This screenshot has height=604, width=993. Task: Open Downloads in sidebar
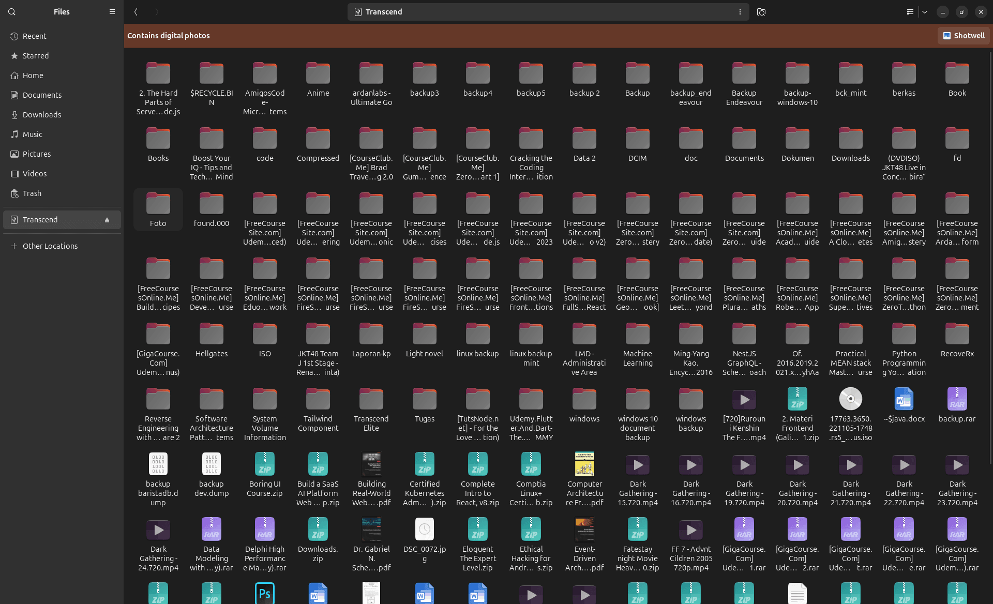(62, 115)
